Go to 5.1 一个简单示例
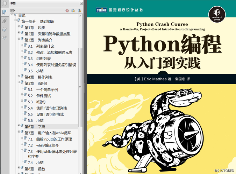Viewport: 236px width, 174px height. click(x=43, y=90)
